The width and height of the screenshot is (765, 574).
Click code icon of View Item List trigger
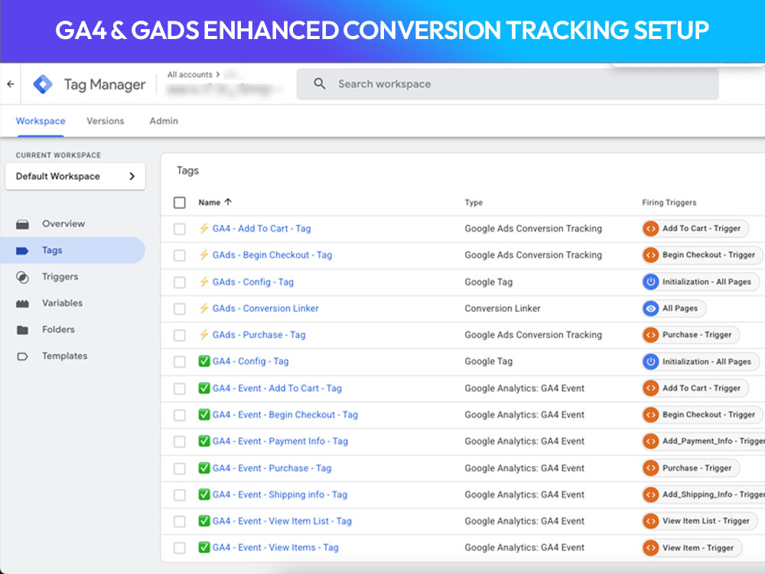pyautogui.click(x=651, y=521)
